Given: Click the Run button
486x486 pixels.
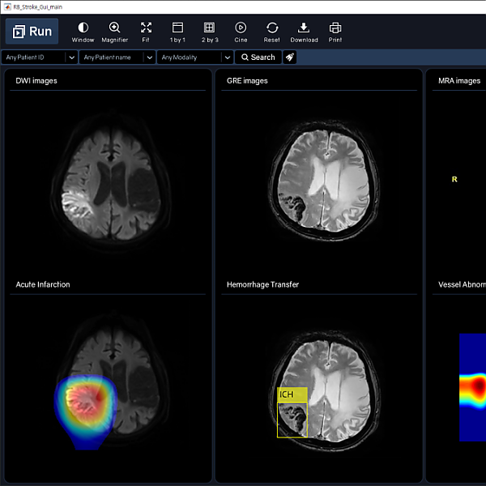Looking at the screenshot, I should (32, 32).
